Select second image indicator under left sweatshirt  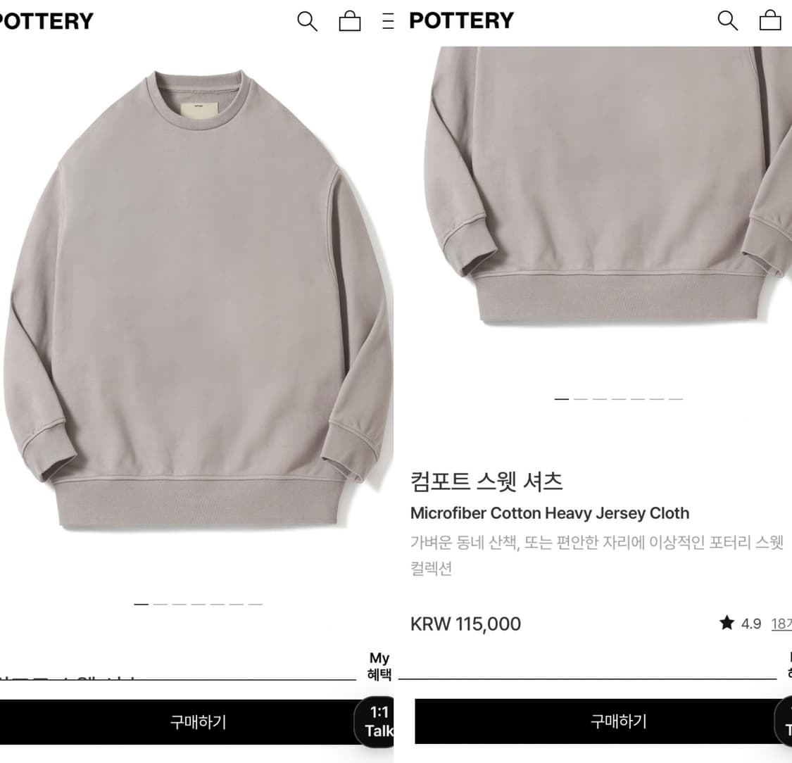160,604
